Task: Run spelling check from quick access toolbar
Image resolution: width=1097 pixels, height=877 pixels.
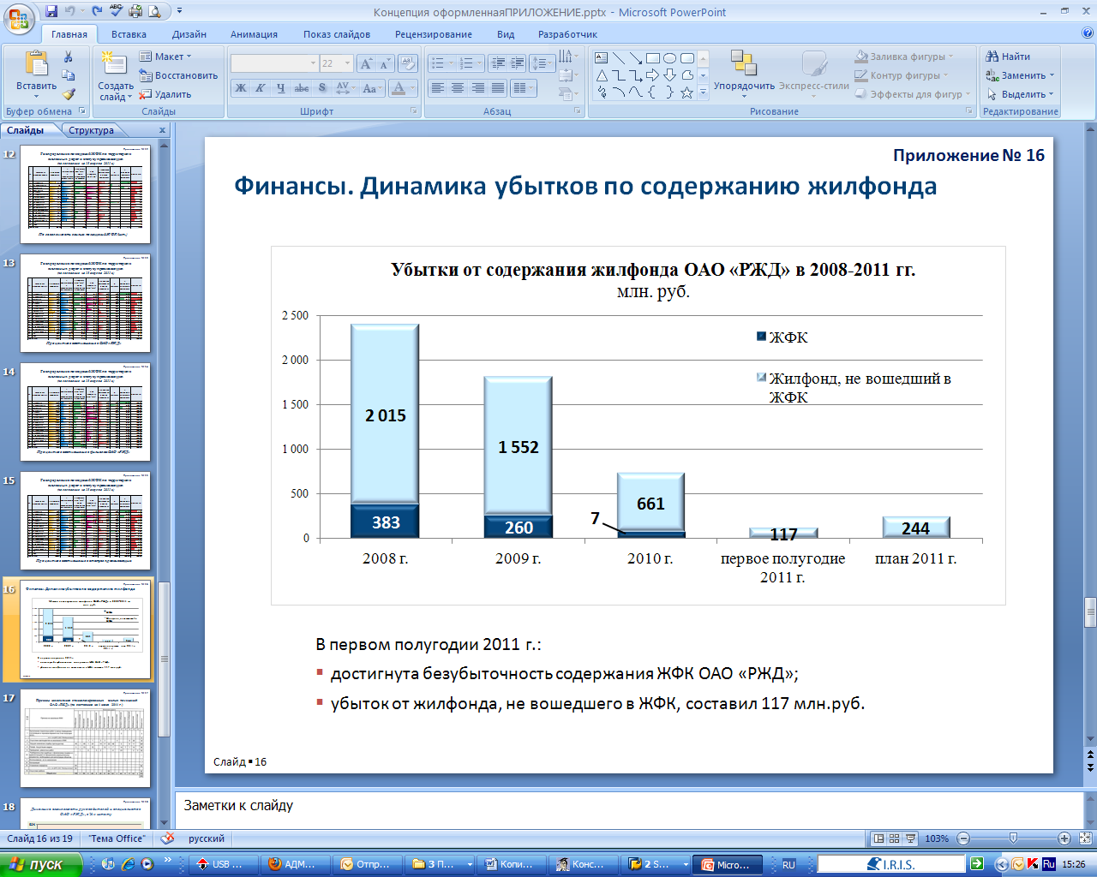Action: click(117, 12)
